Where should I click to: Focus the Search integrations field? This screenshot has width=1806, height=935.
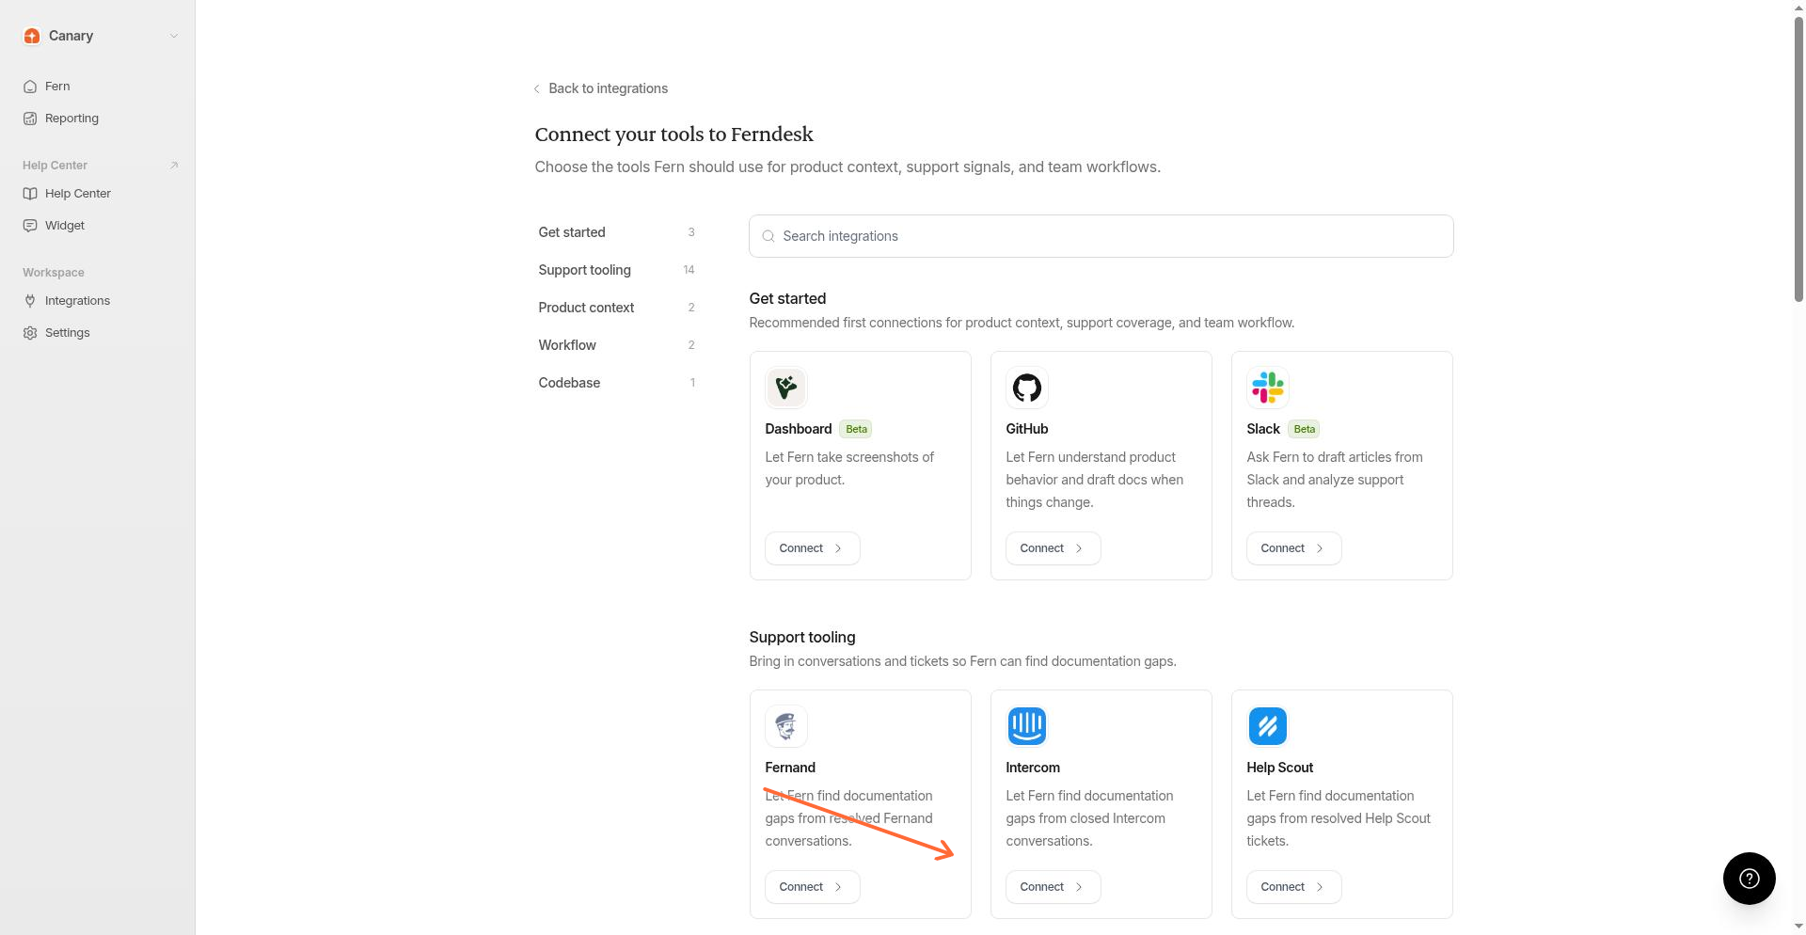tap(1101, 236)
